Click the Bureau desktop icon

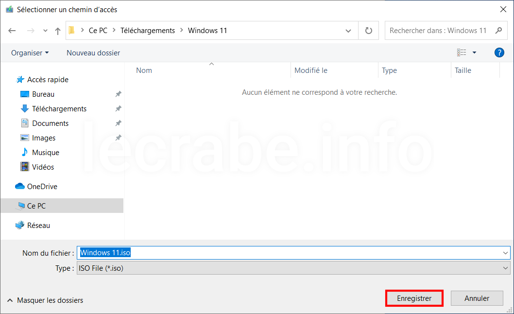[x=25, y=94]
